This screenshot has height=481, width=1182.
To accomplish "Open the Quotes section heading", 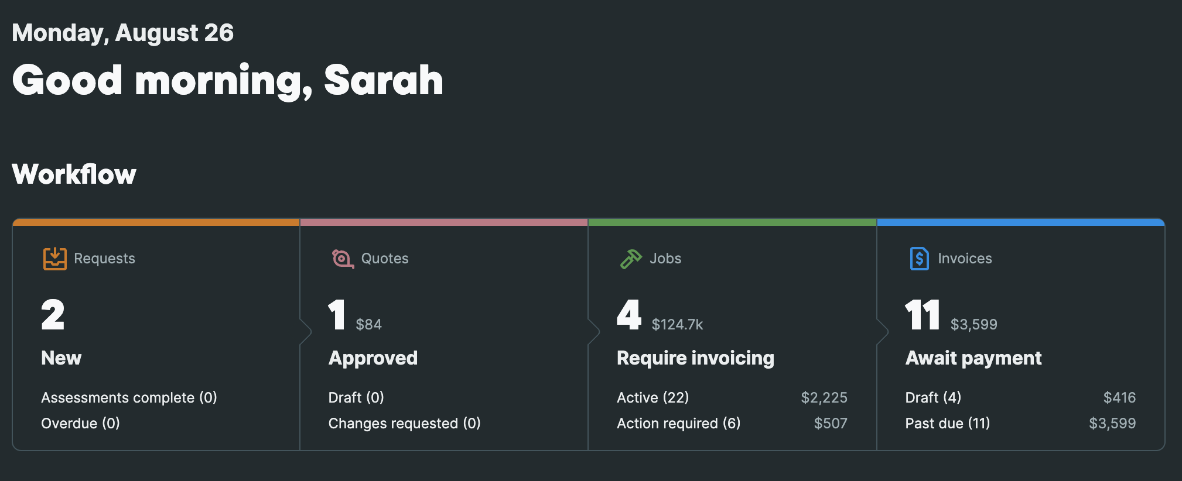I will tap(385, 258).
